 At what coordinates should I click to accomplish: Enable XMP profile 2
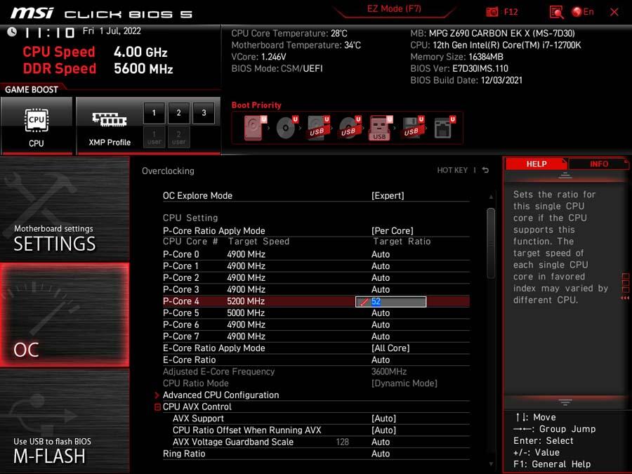coord(178,113)
